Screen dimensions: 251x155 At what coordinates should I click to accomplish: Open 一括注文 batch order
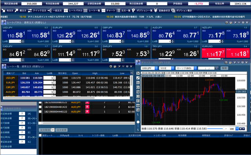pyautogui.click(x=55, y=11)
